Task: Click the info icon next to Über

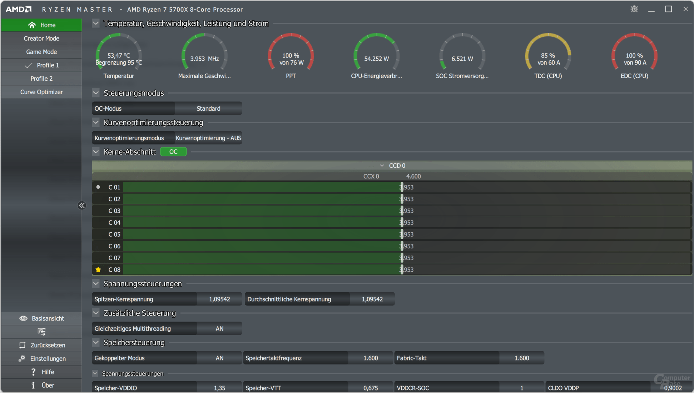Action: [x=33, y=385]
